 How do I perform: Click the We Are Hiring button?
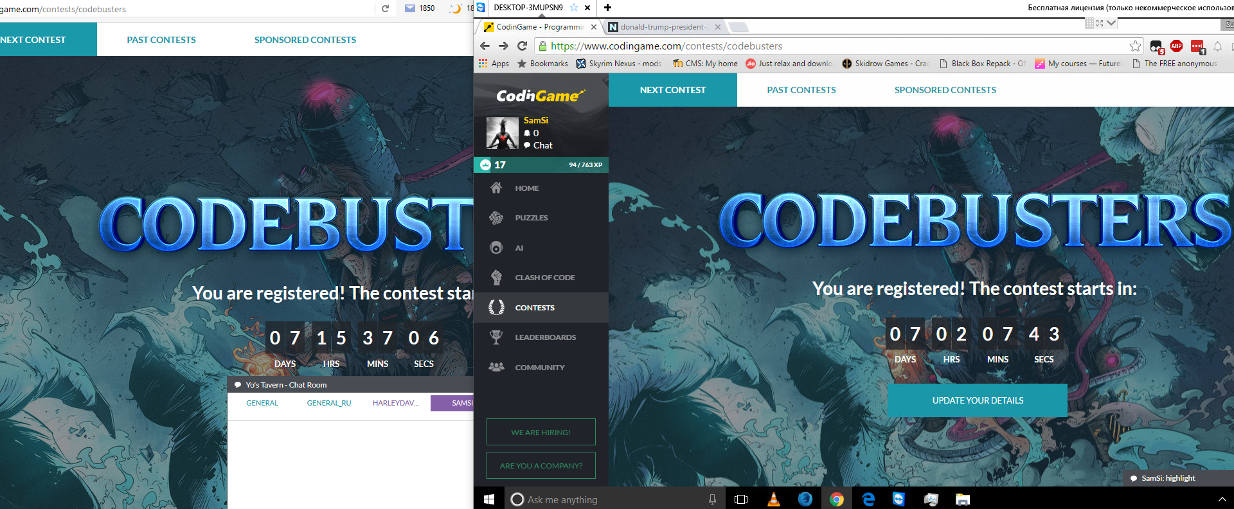tap(541, 433)
